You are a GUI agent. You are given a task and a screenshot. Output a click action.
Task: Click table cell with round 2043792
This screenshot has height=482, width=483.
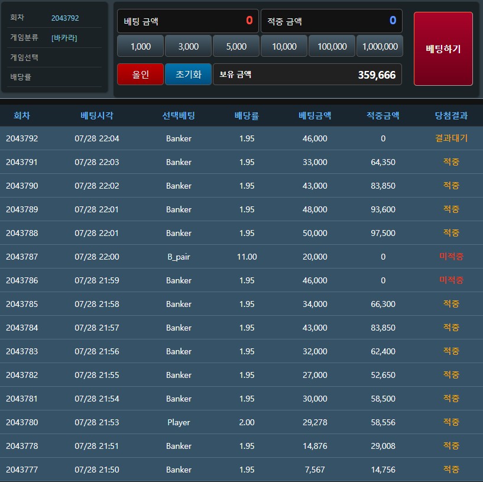point(22,138)
